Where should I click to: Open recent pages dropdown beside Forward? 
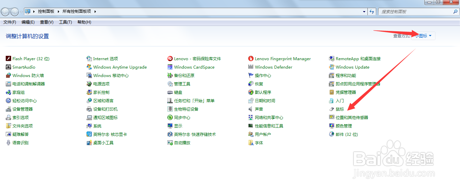[22, 12]
